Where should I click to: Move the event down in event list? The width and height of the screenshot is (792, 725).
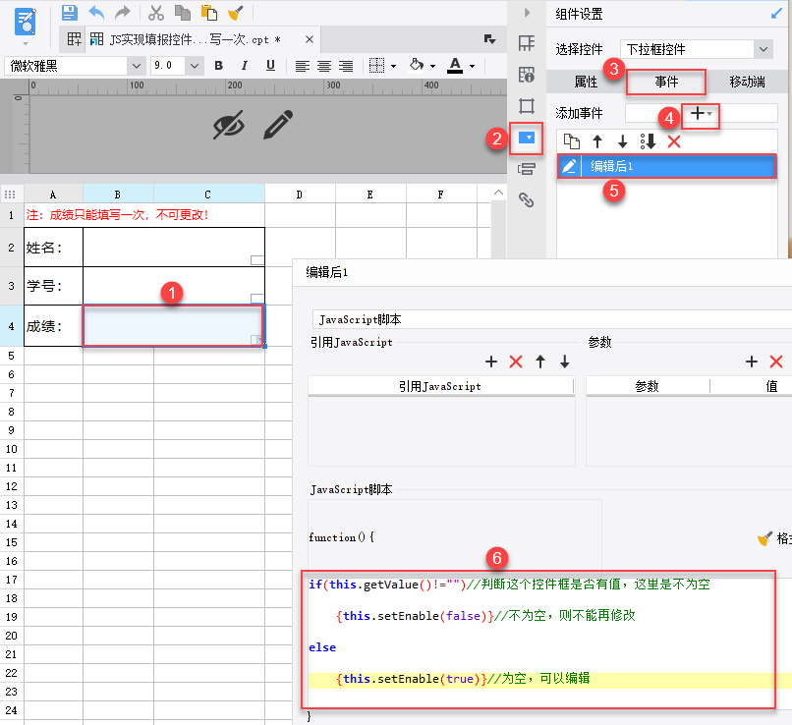(623, 141)
